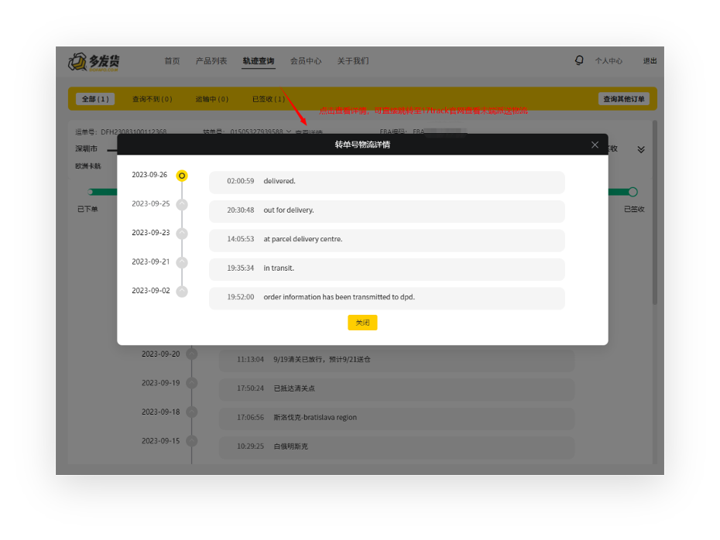Switch to 运输中 (0) tab
Image resolution: width=720 pixels, height=540 pixels.
click(x=211, y=99)
